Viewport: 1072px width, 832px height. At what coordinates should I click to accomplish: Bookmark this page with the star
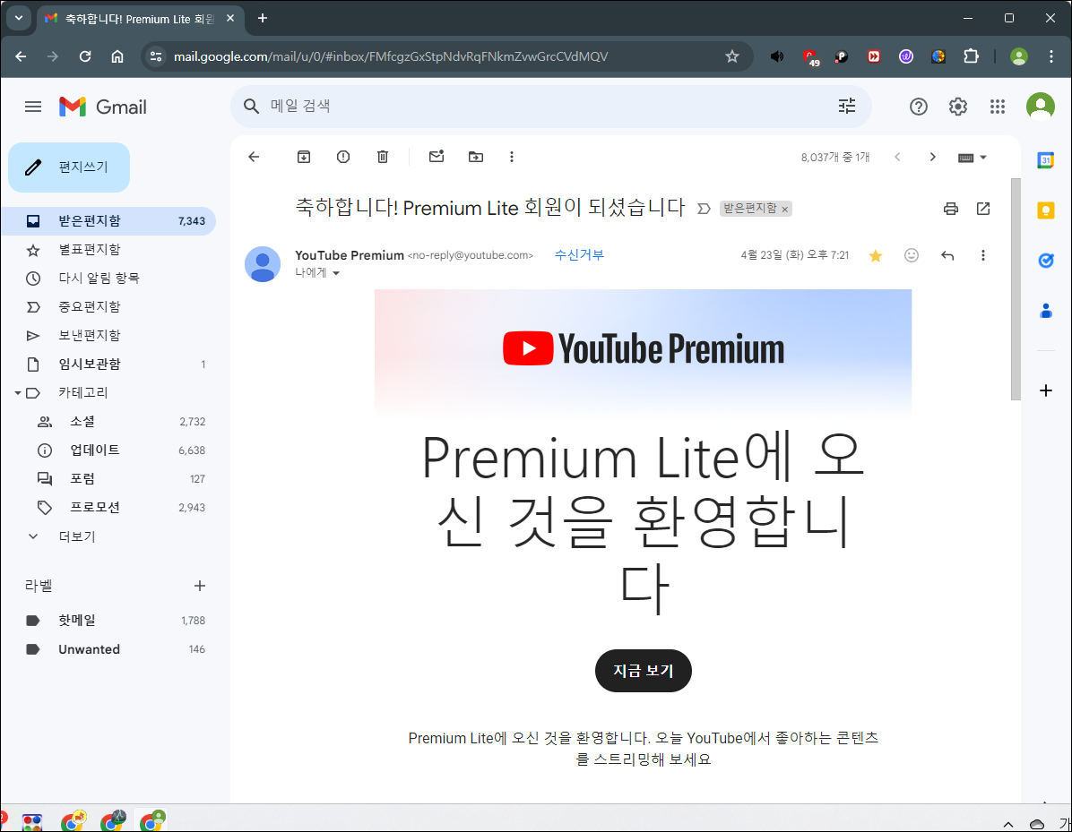click(732, 56)
